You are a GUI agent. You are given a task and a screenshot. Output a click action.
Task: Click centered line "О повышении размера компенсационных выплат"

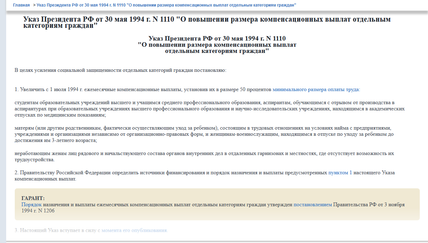(x=217, y=45)
